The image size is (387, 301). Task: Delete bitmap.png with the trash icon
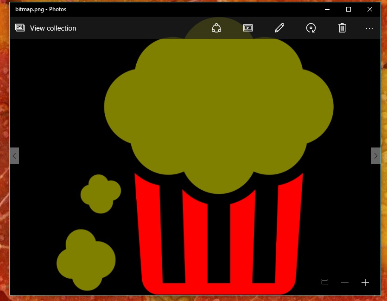click(342, 28)
